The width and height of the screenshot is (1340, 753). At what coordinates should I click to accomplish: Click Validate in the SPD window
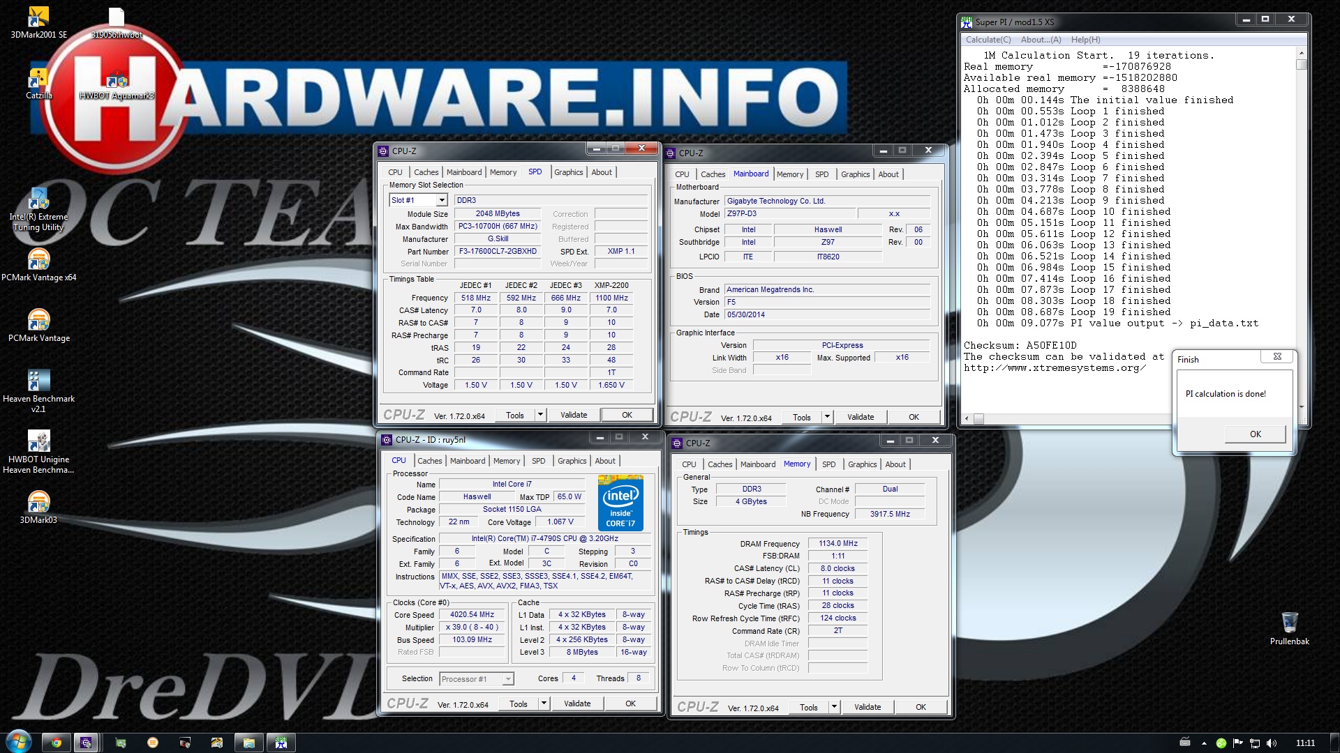point(574,415)
